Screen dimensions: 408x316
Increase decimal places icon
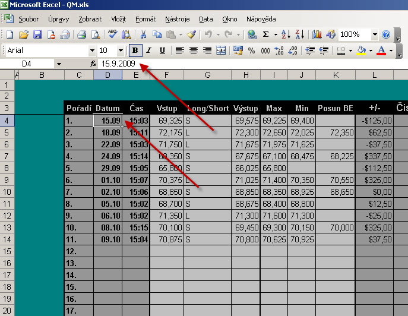coord(279,50)
